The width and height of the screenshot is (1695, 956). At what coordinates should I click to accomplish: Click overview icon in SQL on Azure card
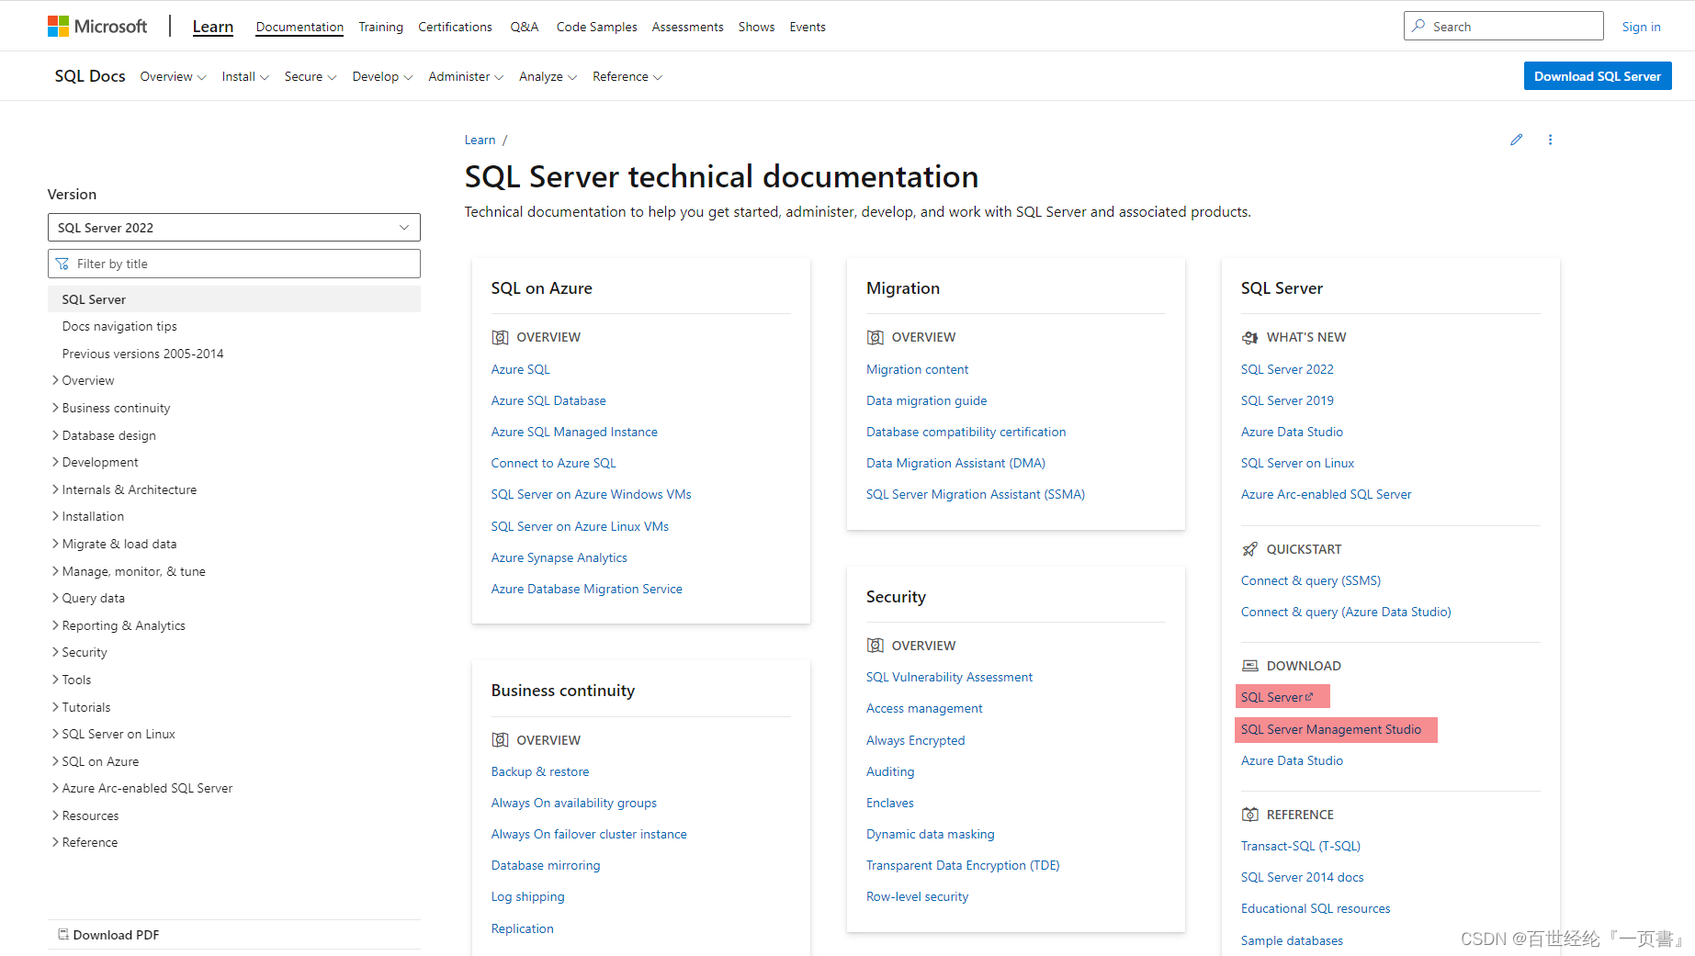pyautogui.click(x=500, y=337)
